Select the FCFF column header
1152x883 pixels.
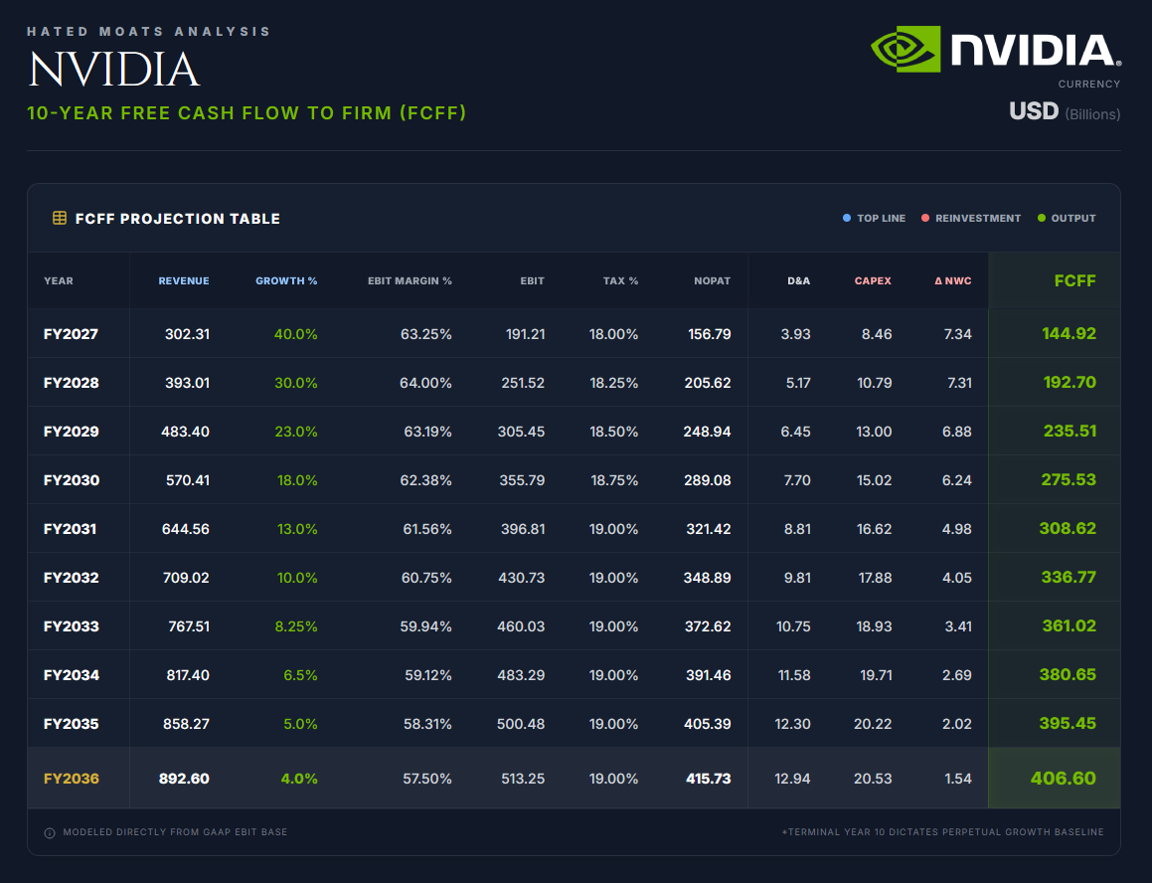click(x=1074, y=280)
